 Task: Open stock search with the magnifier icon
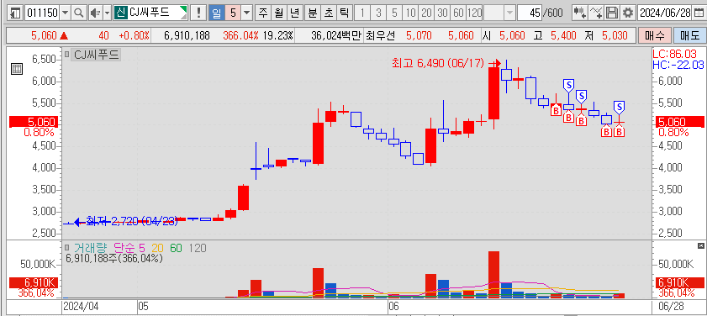pyautogui.click(x=78, y=13)
